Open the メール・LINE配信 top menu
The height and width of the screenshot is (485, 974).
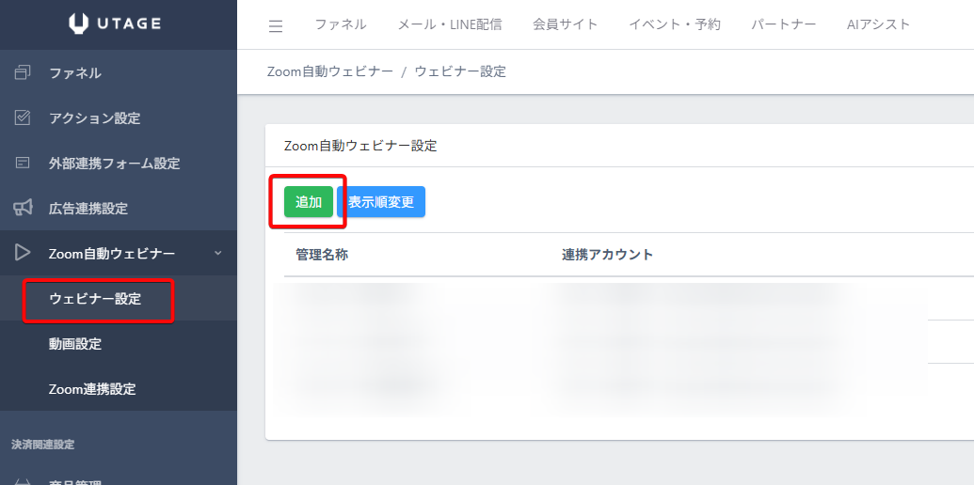(x=450, y=24)
